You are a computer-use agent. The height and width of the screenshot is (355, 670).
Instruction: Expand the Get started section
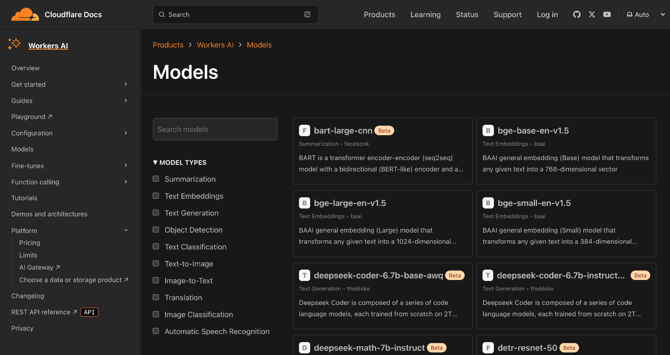(x=125, y=84)
